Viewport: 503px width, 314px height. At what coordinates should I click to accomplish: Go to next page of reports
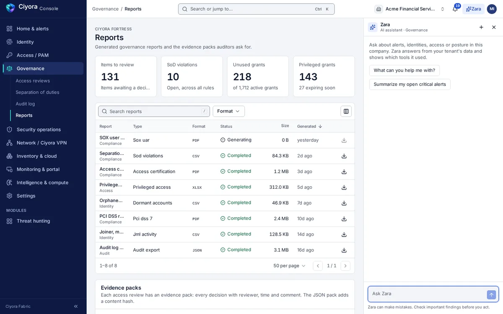[x=345, y=266]
